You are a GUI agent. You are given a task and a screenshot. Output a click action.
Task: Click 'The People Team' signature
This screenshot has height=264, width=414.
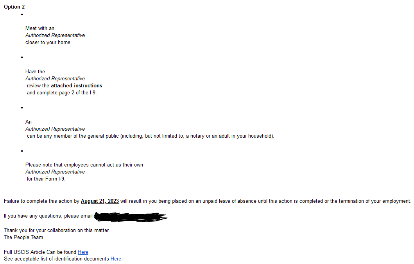pyautogui.click(x=23, y=237)
